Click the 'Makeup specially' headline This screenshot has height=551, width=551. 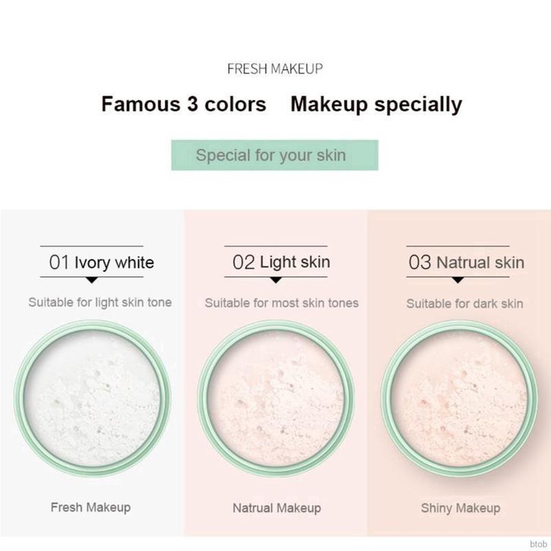click(x=376, y=105)
